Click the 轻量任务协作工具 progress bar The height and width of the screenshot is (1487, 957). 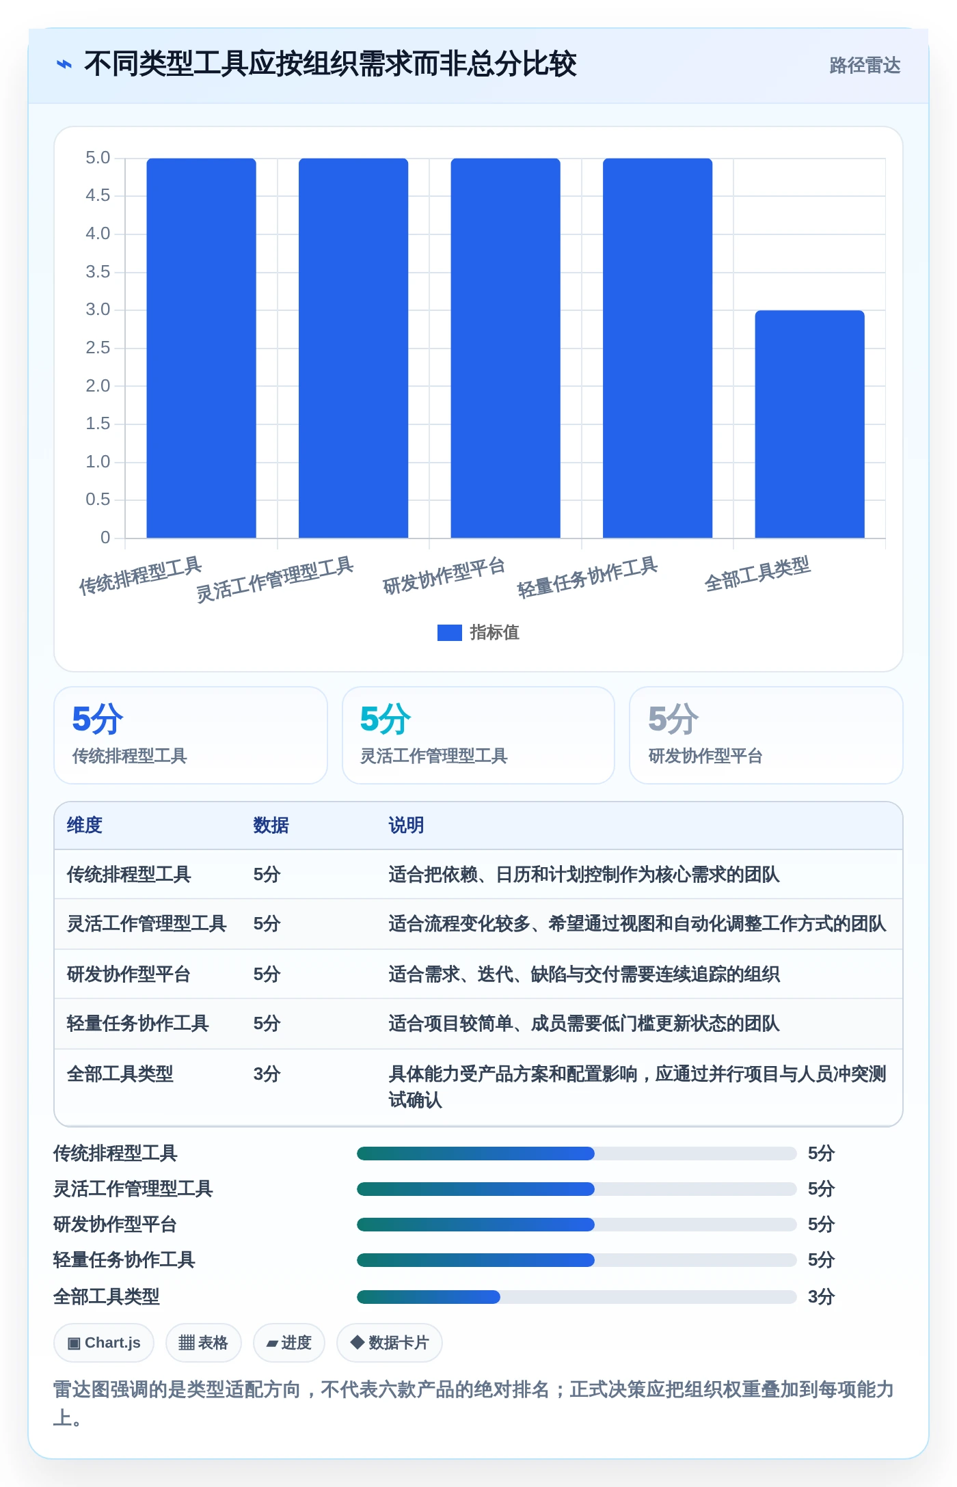(x=577, y=1260)
